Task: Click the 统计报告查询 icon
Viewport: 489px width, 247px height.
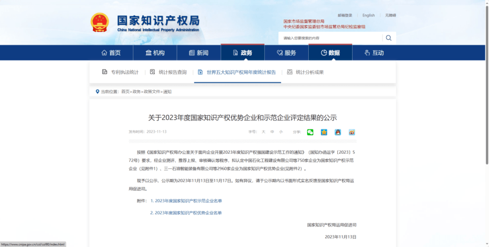Action: pyautogui.click(x=153, y=72)
